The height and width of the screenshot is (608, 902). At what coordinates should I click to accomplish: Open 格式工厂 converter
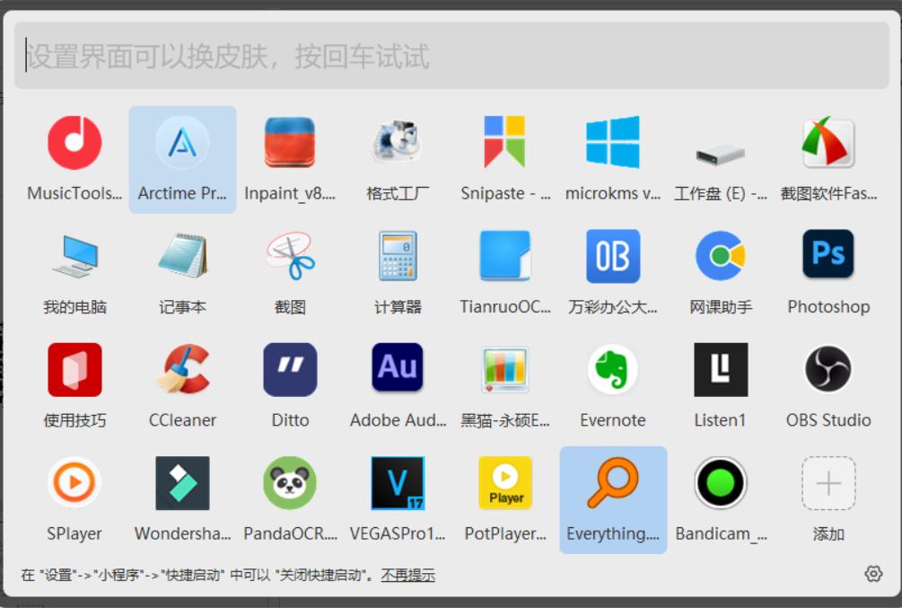pyautogui.click(x=397, y=154)
